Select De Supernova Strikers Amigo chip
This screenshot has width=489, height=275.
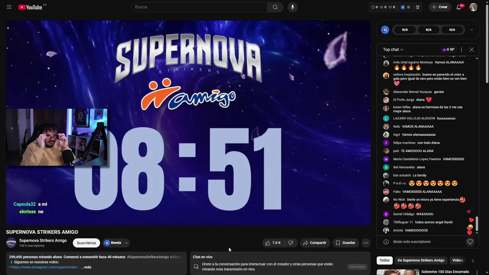[421, 260]
